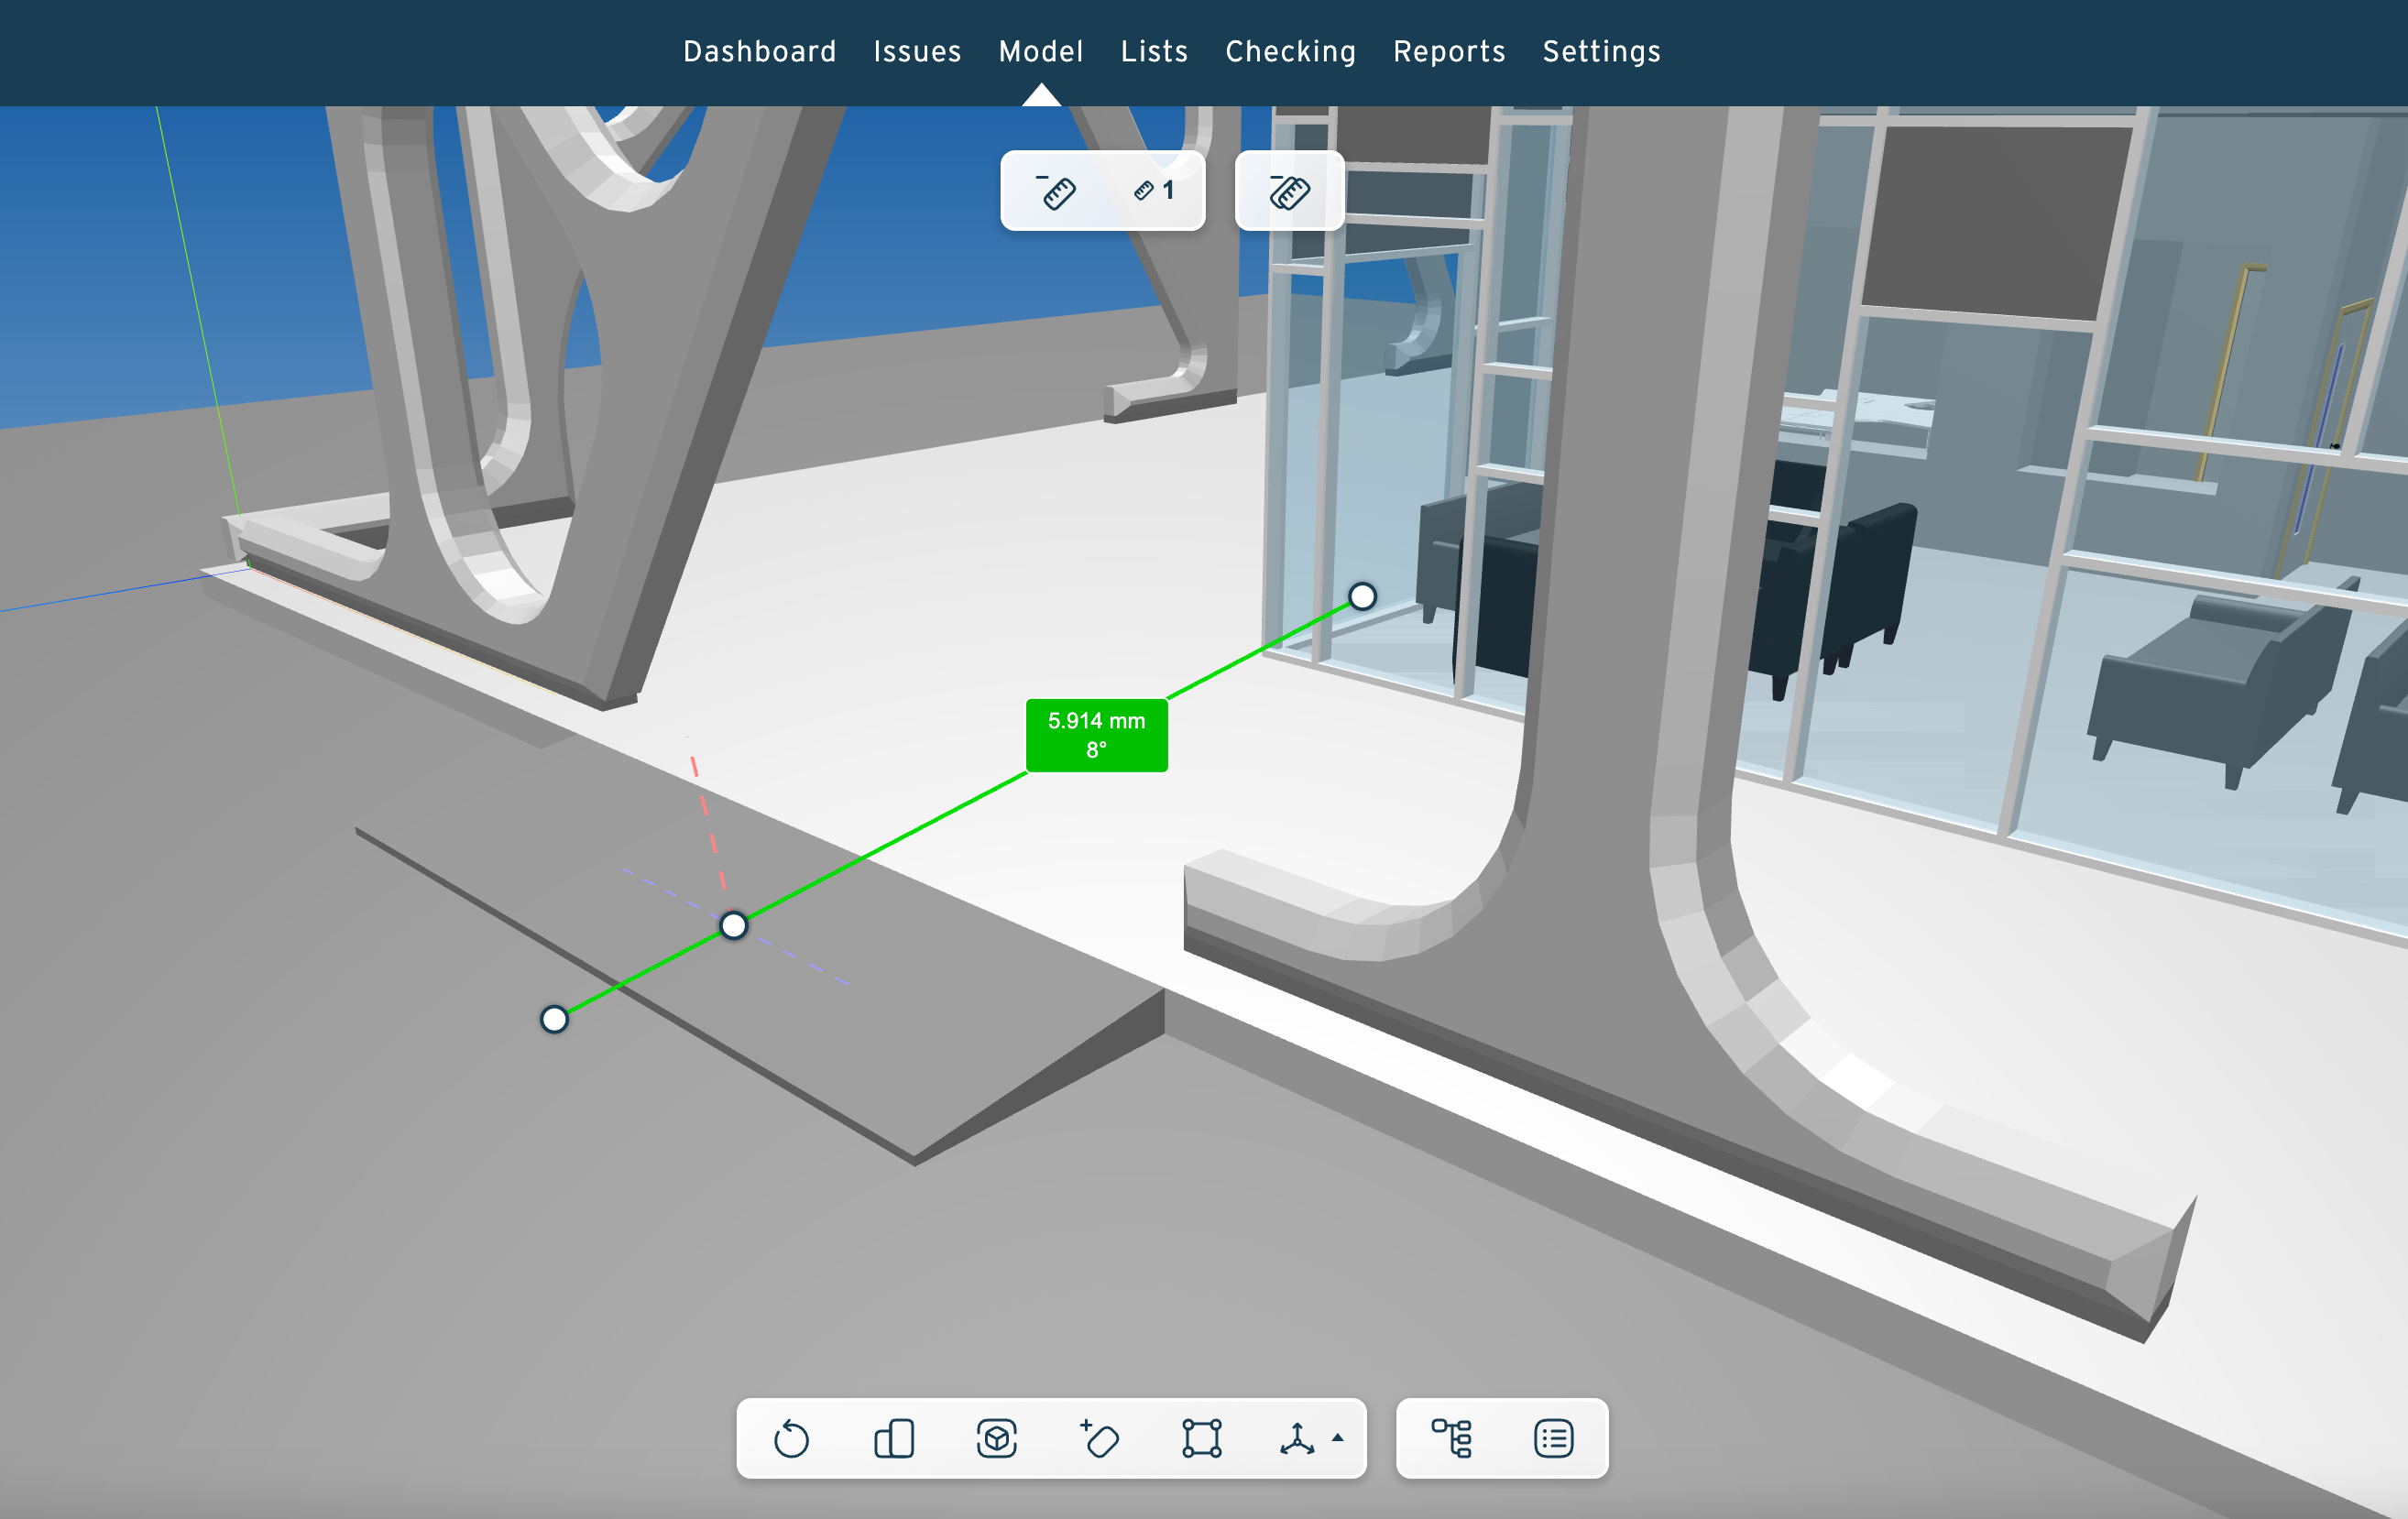Viewport: 2408px width, 1519px height.
Task: Click the measurement count ruler showing 1
Action: (1154, 191)
